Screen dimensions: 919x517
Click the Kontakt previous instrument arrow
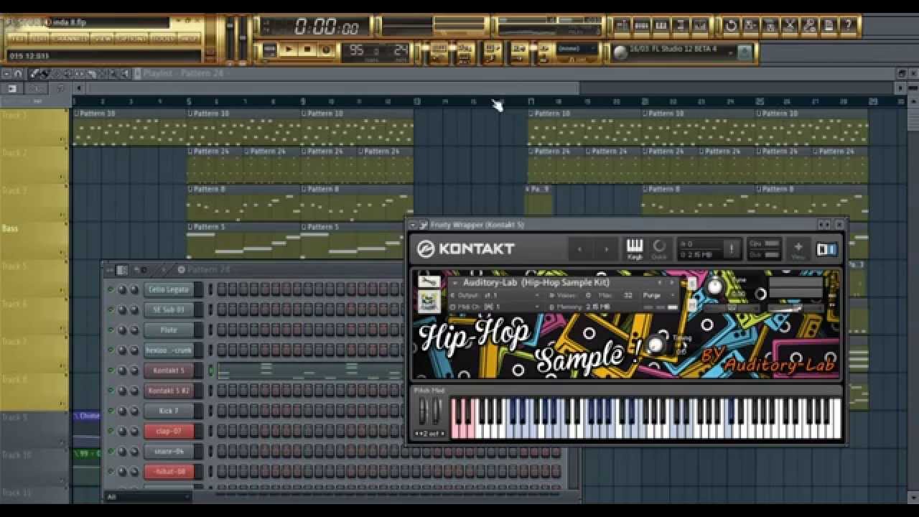click(x=580, y=249)
